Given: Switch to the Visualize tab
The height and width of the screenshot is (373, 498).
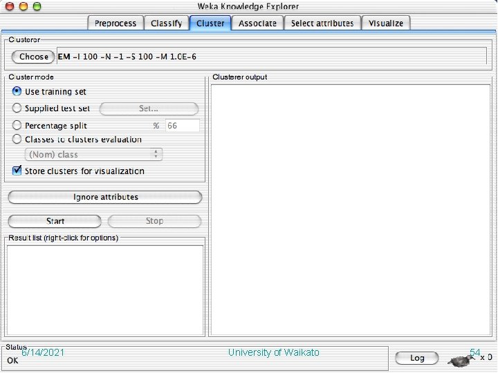Looking at the screenshot, I should (x=386, y=23).
